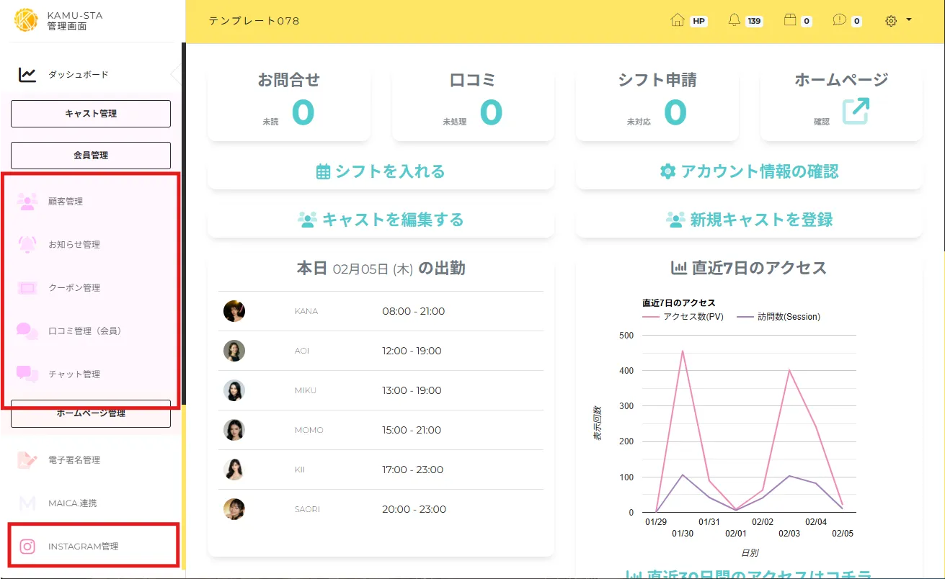Click the 電子署名管理 signature icon
Image resolution: width=945 pixels, height=579 pixels.
point(27,460)
